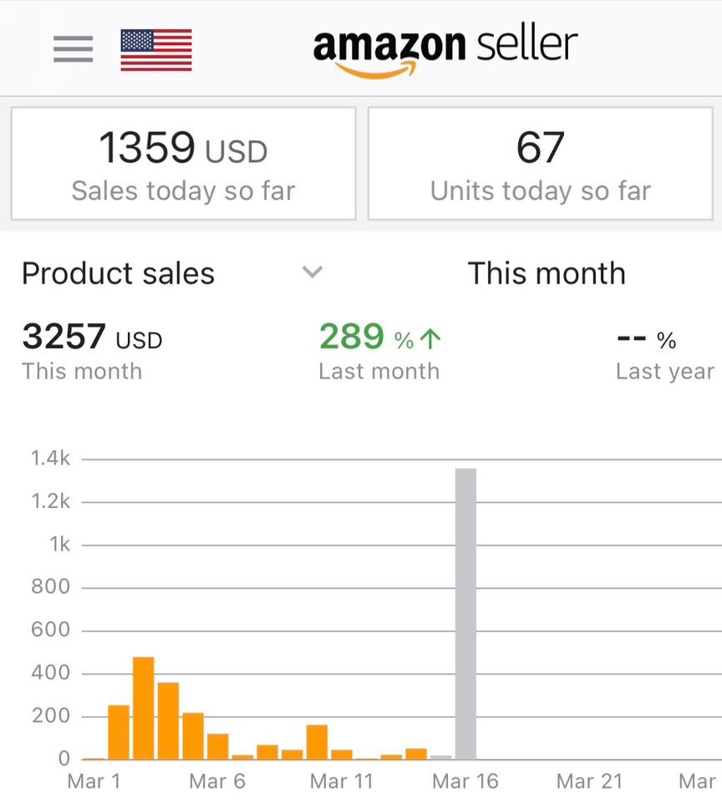Tap the Mar 1 axis label
This screenshot has height=812, width=722.
(94, 781)
